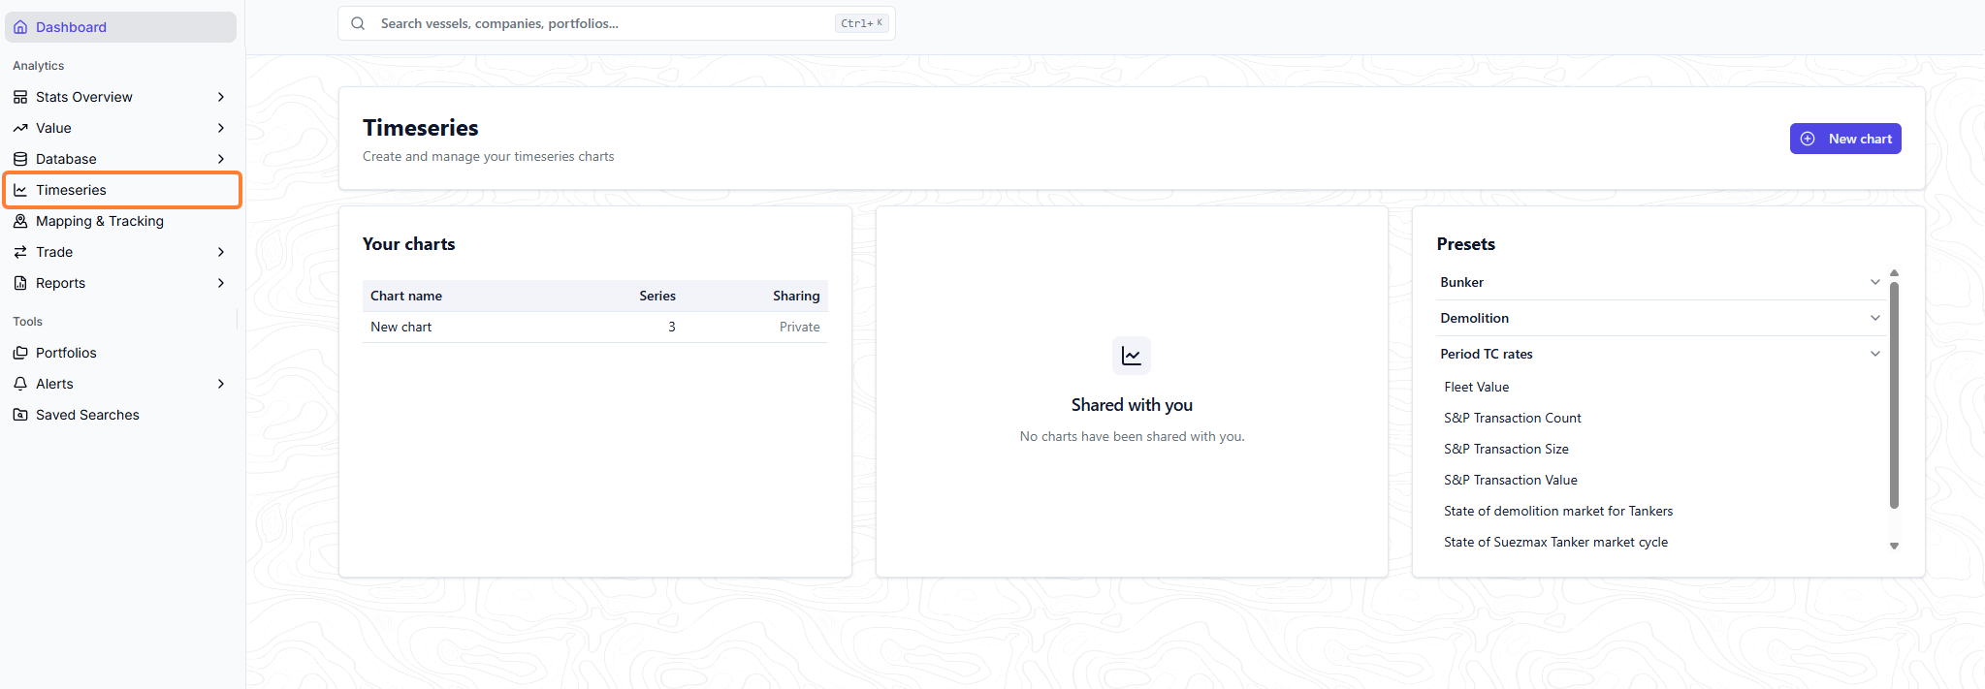Open the Portfolios menu item
This screenshot has height=689, width=1985.
click(121, 353)
